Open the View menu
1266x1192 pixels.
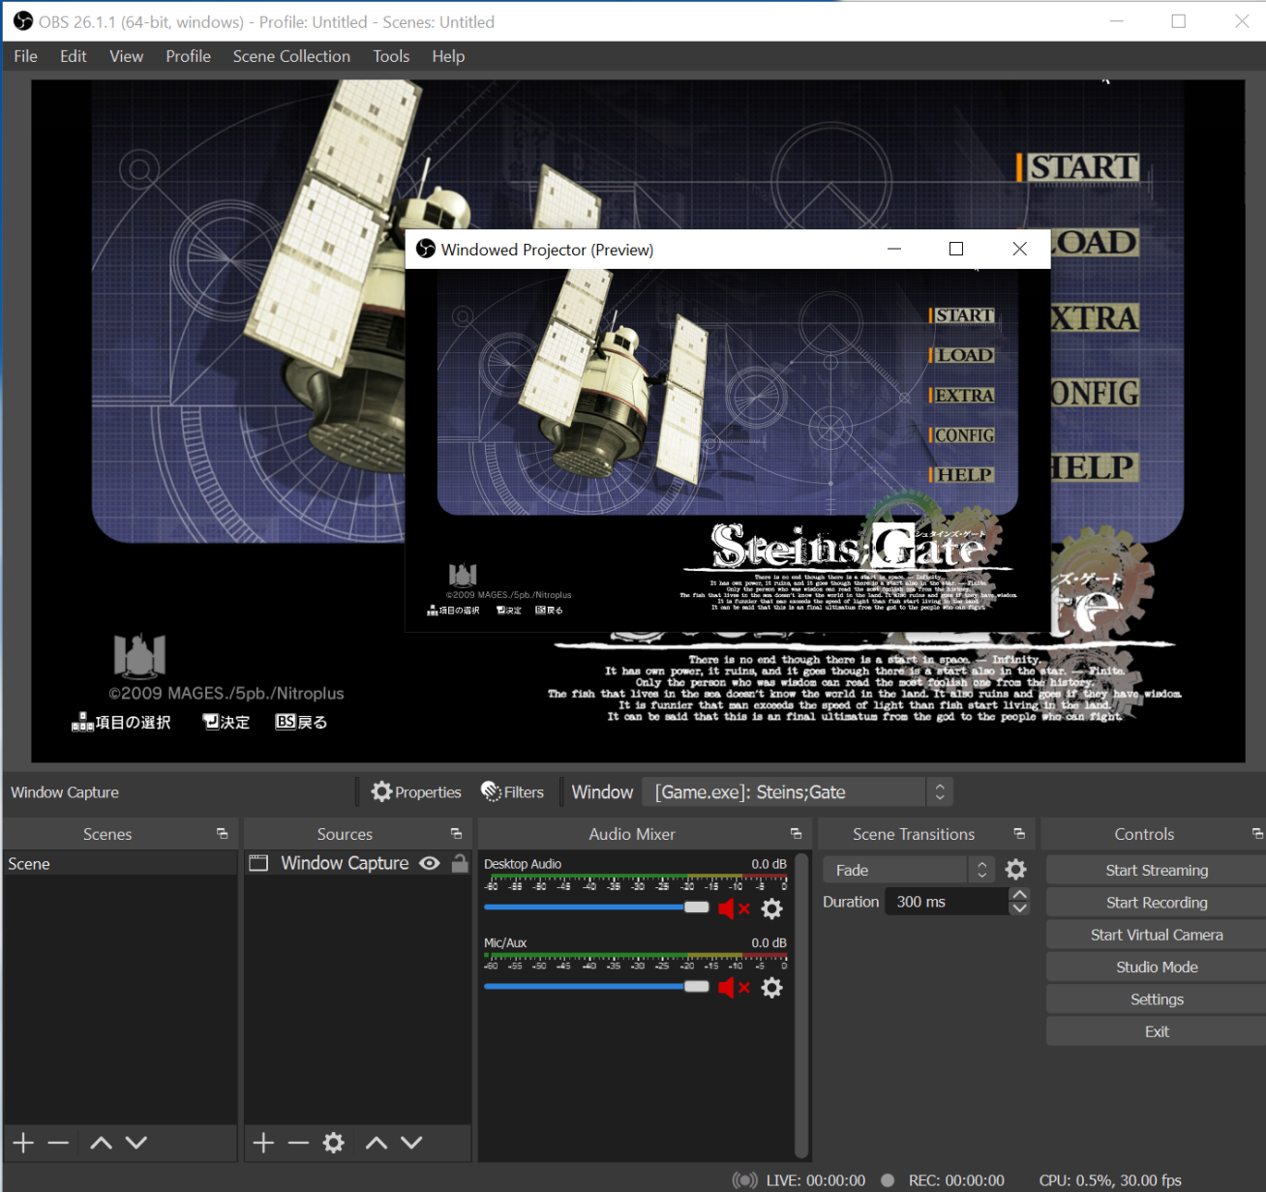pos(127,56)
